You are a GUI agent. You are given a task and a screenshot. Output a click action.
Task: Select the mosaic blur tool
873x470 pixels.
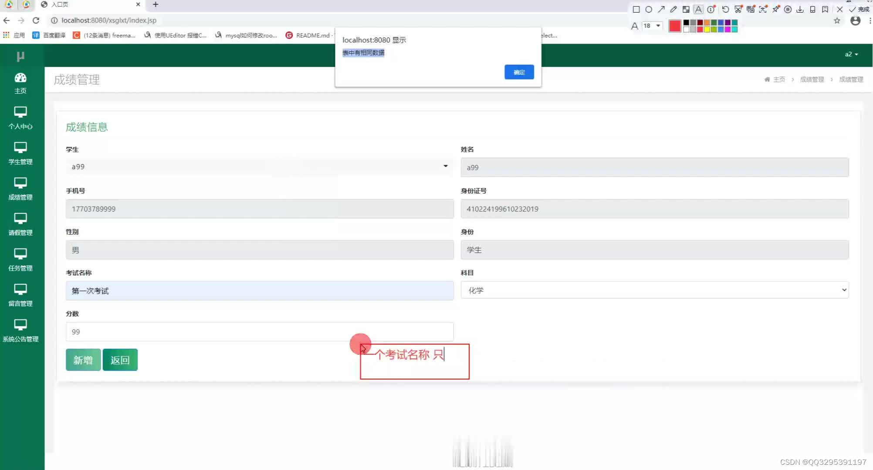[x=686, y=9]
